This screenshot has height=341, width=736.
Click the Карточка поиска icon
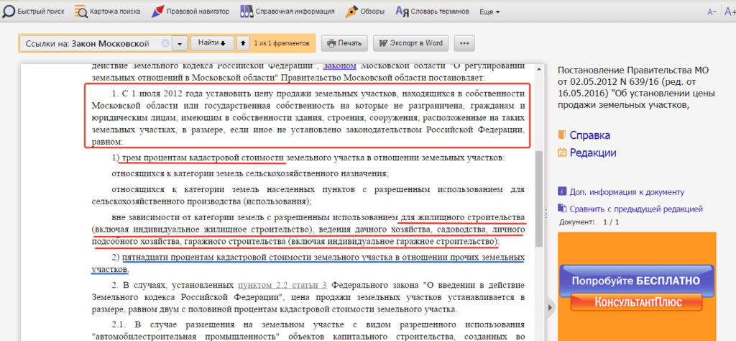click(x=81, y=12)
